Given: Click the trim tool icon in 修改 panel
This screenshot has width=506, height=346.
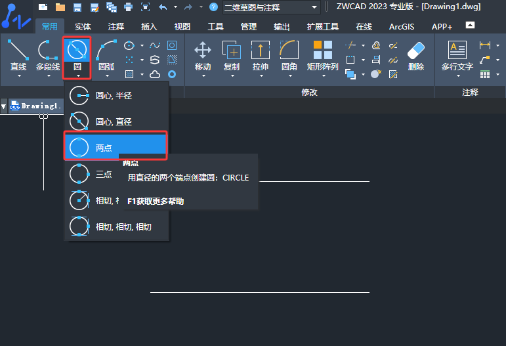Looking at the screenshot, I should pyautogui.click(x=350, y=45).
